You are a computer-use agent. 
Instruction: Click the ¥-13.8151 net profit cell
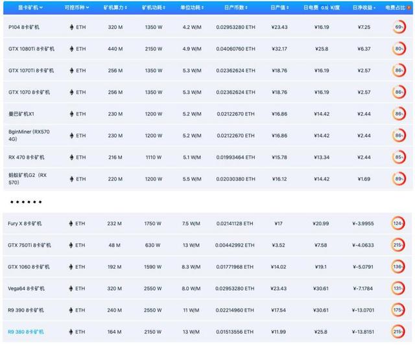click(363, 332)
